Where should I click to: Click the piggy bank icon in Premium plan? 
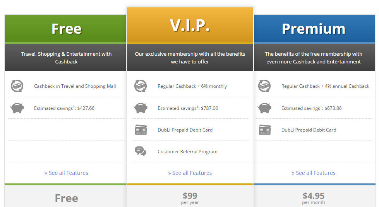tap(264, 108)
